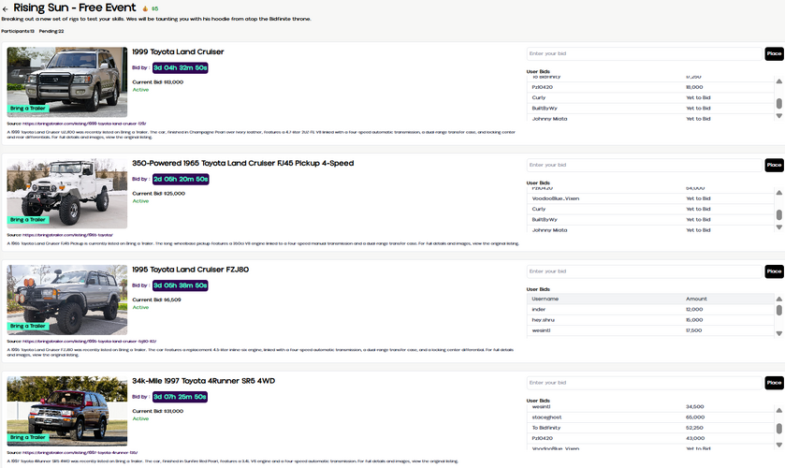Click the back arrow beside Rising Sun title
Viewport: 785px width, 468px height.
coord(6,9)
